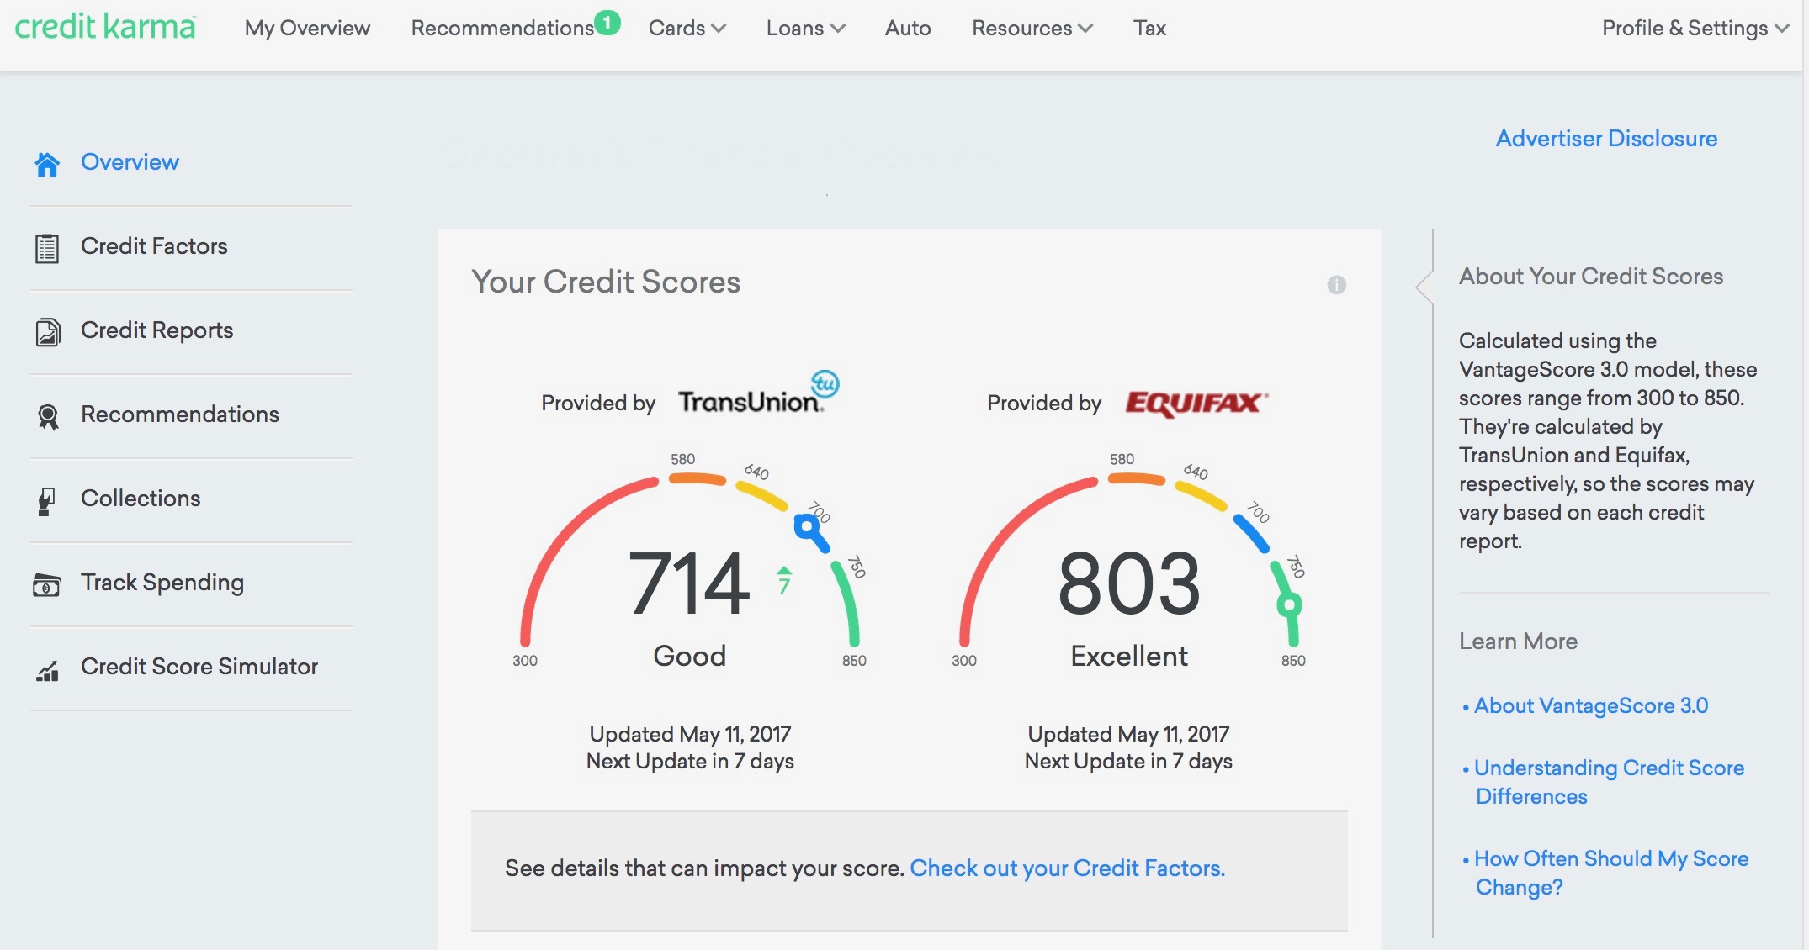1809x950 pixels.
Task: Click the green Recommendations notification badge
Action: coord(607,23)
